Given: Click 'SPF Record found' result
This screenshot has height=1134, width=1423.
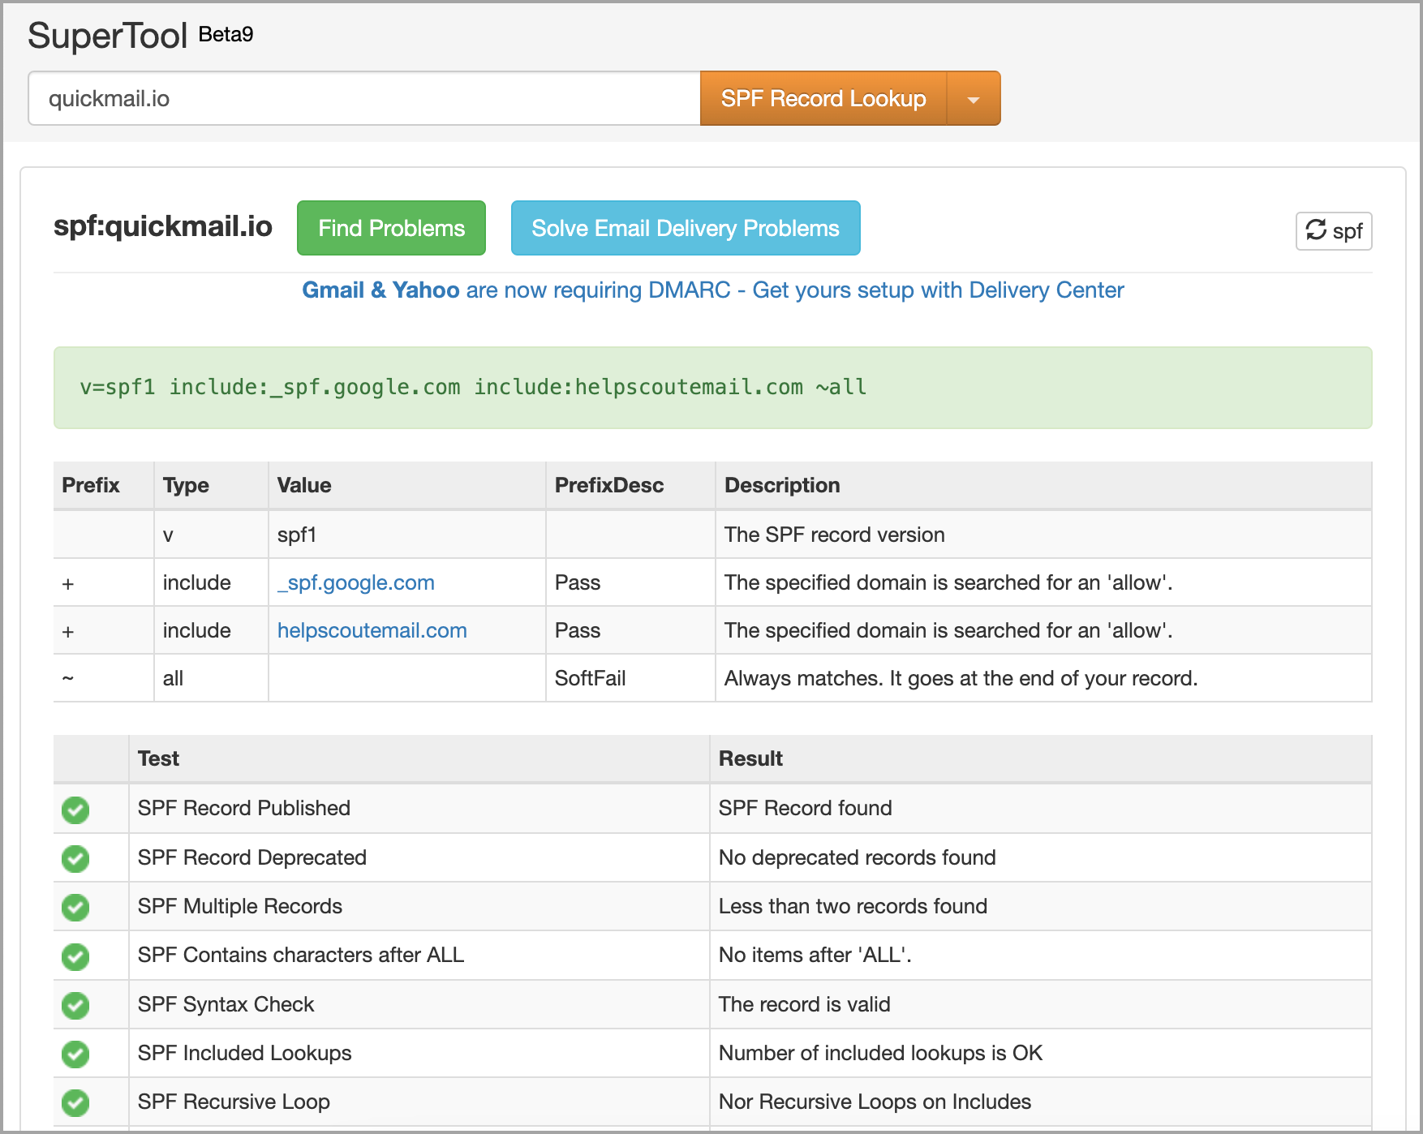Looking at the screenshot, I should click(x=806, y=808).
